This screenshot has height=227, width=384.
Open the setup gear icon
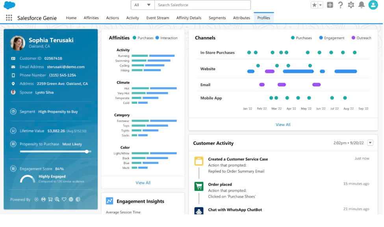(x=351, y=5)
